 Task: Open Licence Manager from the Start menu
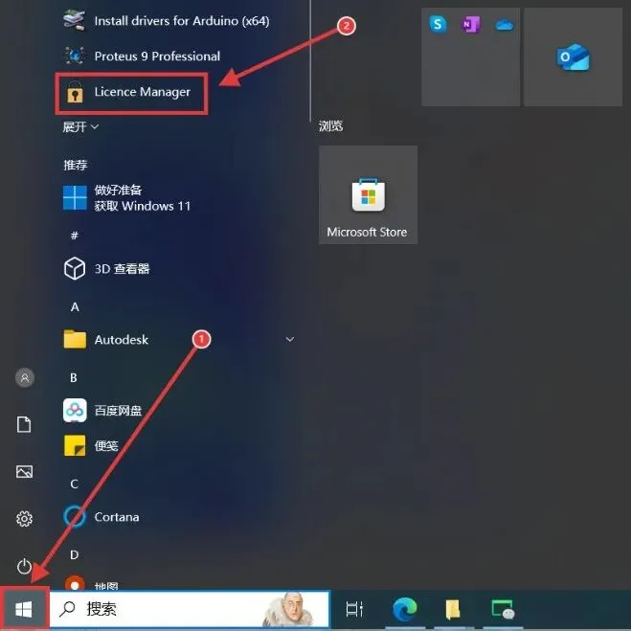pyautogui.click(x=131, y=92)
